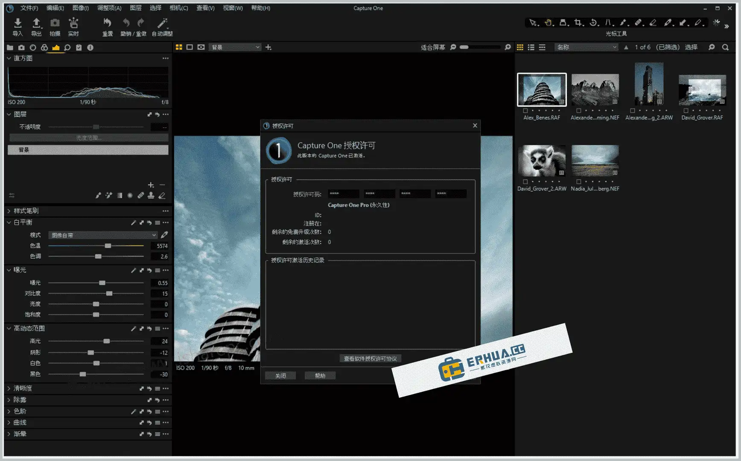This screenshot has width=741, height=461.
Task: Select the Rotate/Straighten cursor tool
Action: point(593,23)
